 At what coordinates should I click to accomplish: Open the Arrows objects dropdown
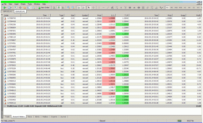[161, 8]
